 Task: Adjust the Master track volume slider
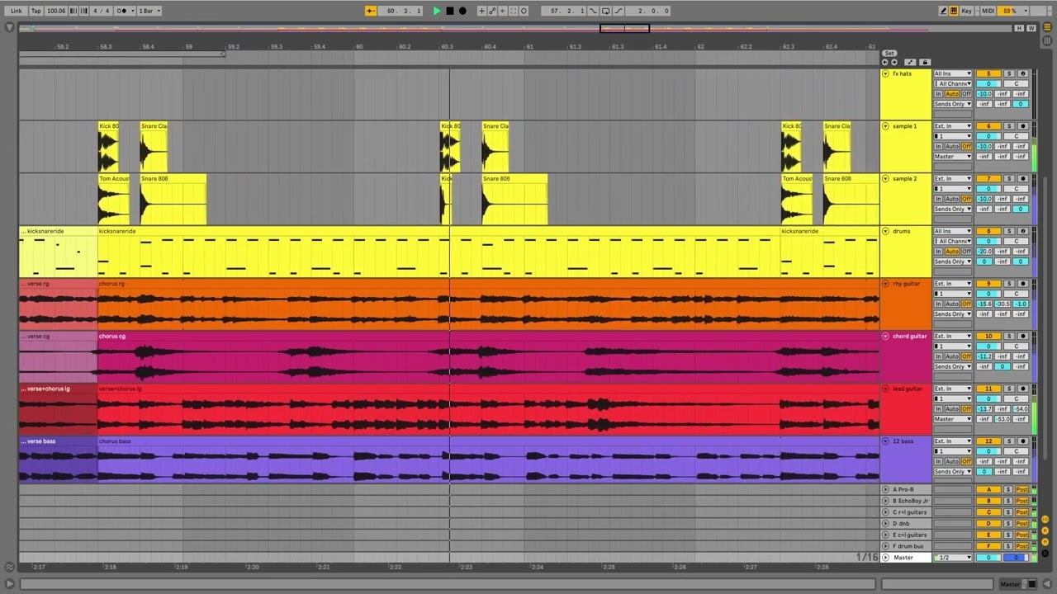point(988,558)
